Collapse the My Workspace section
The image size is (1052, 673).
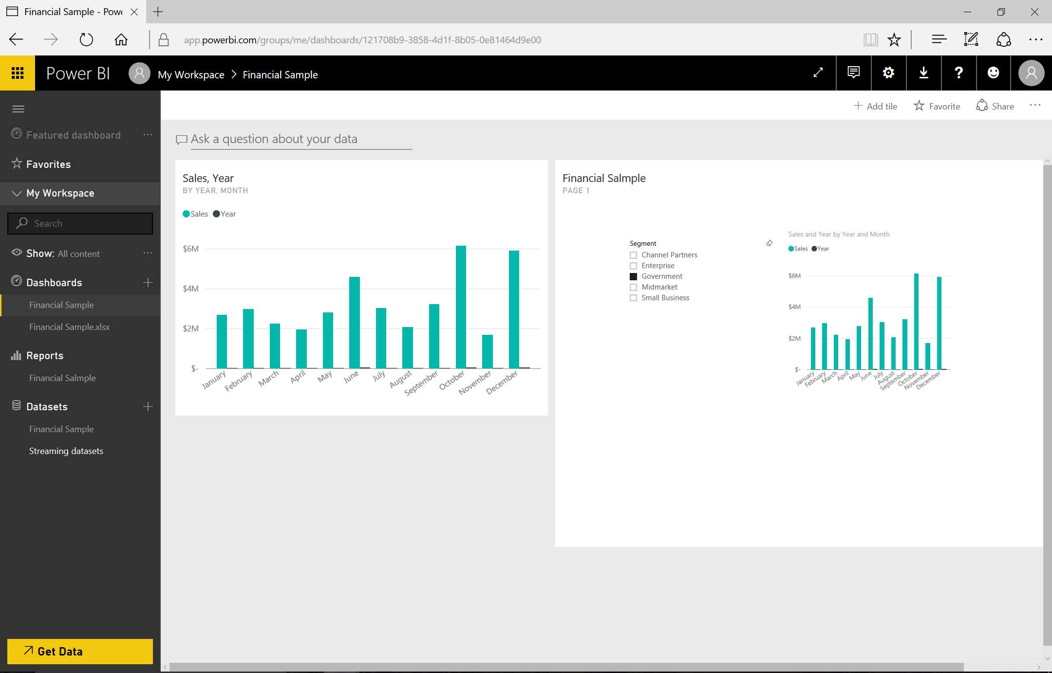coord(17,193)
